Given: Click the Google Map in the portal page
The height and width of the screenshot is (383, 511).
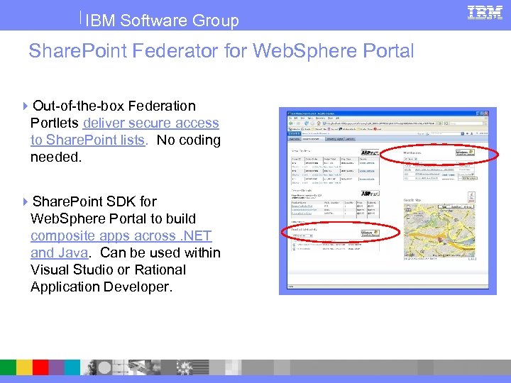Looking at the screenshot, I should tap(439, 231).
